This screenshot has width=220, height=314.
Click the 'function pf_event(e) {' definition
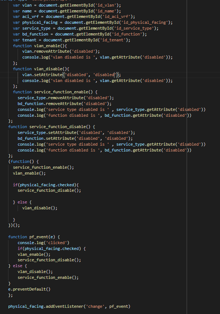pyautogui.click(x=34, y=237)
